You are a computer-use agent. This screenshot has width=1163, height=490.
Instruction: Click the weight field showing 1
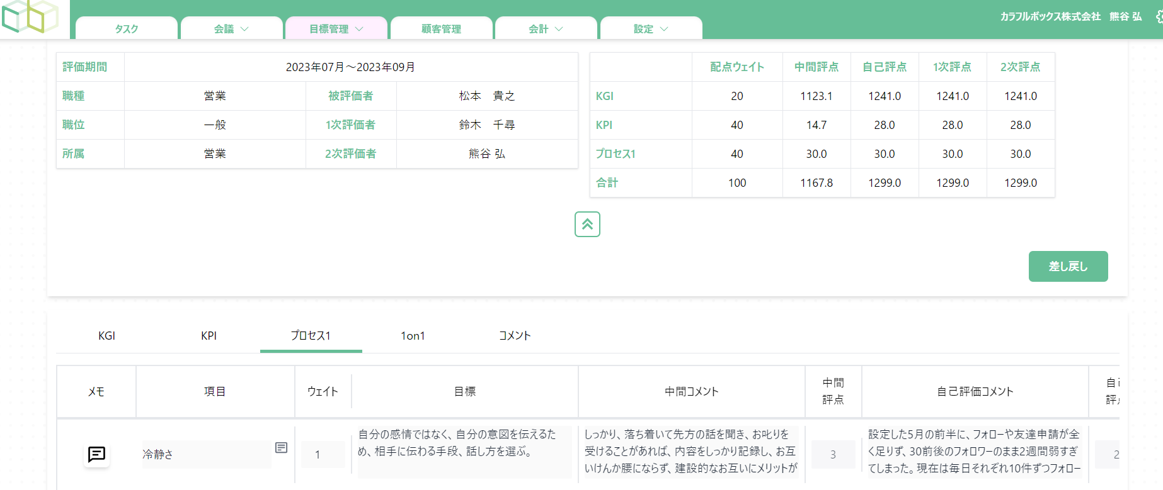coord(323,454)
